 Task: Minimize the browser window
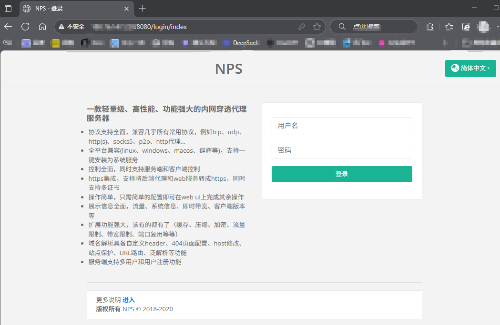(x=474, y=7)
